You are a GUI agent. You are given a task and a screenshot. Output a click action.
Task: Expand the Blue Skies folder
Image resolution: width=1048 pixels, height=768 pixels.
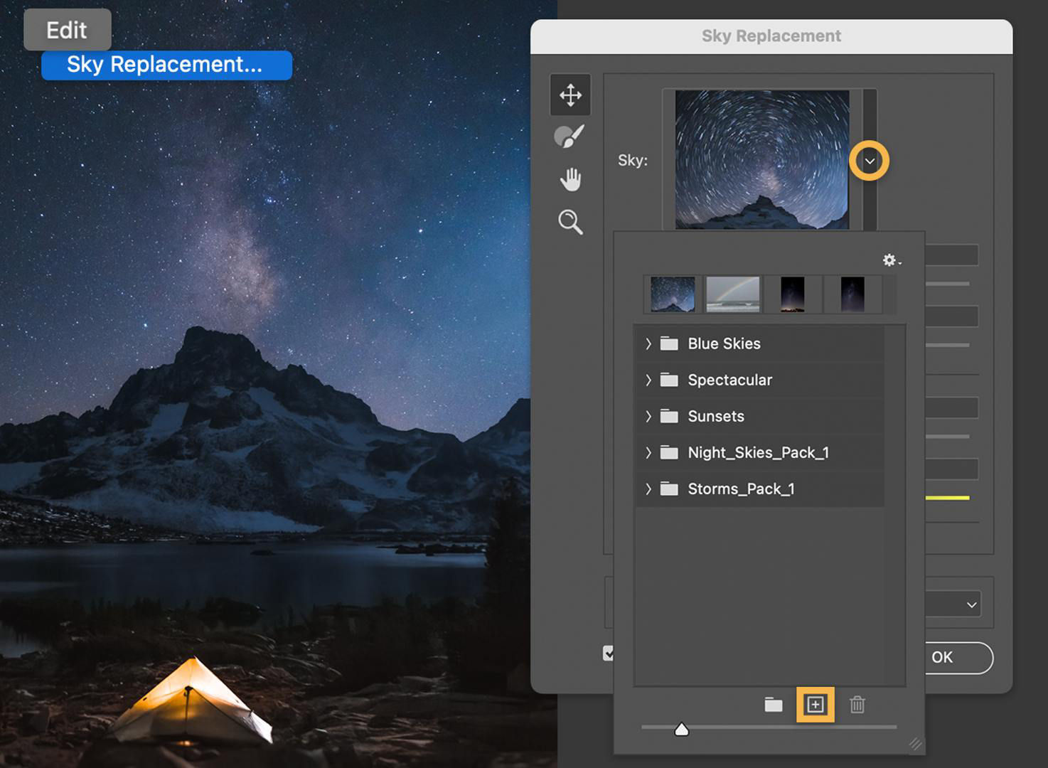(648, 343)
